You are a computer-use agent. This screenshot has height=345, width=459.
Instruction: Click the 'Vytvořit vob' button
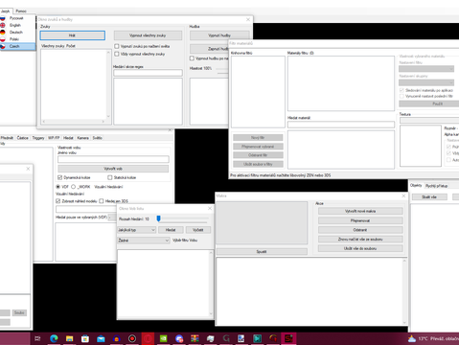tap(113, 169)
